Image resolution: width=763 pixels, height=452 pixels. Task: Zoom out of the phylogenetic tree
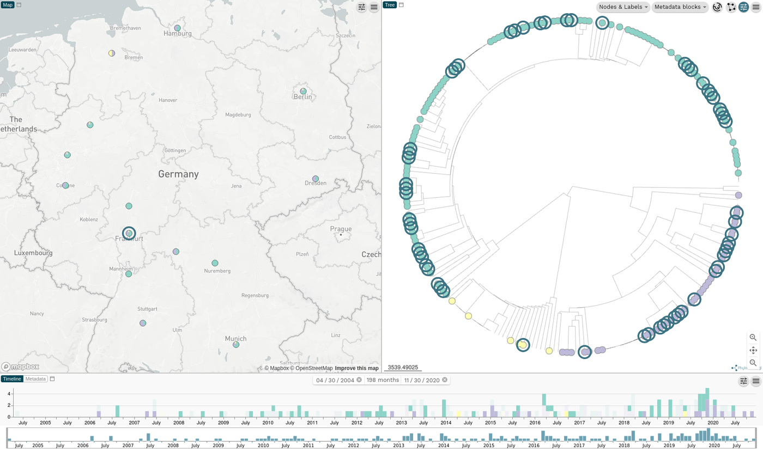(753, 363)
